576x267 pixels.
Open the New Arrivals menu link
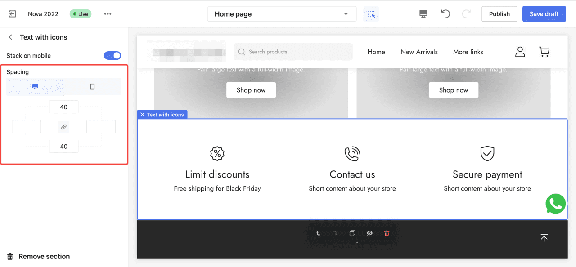pos(419,52)
